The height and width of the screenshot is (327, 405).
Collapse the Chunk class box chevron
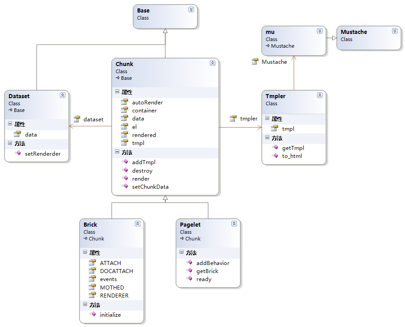(213, 63)
